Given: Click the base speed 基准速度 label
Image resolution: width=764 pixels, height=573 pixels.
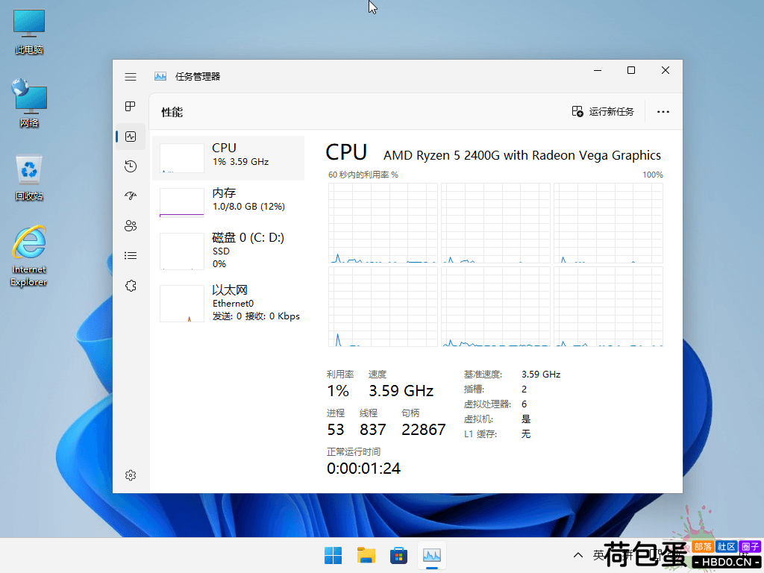Looking at the screenshot, I should click(x=483, y=375).
